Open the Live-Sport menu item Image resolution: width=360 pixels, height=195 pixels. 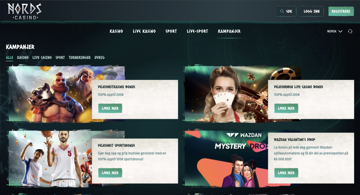click(x=198, y=31)
